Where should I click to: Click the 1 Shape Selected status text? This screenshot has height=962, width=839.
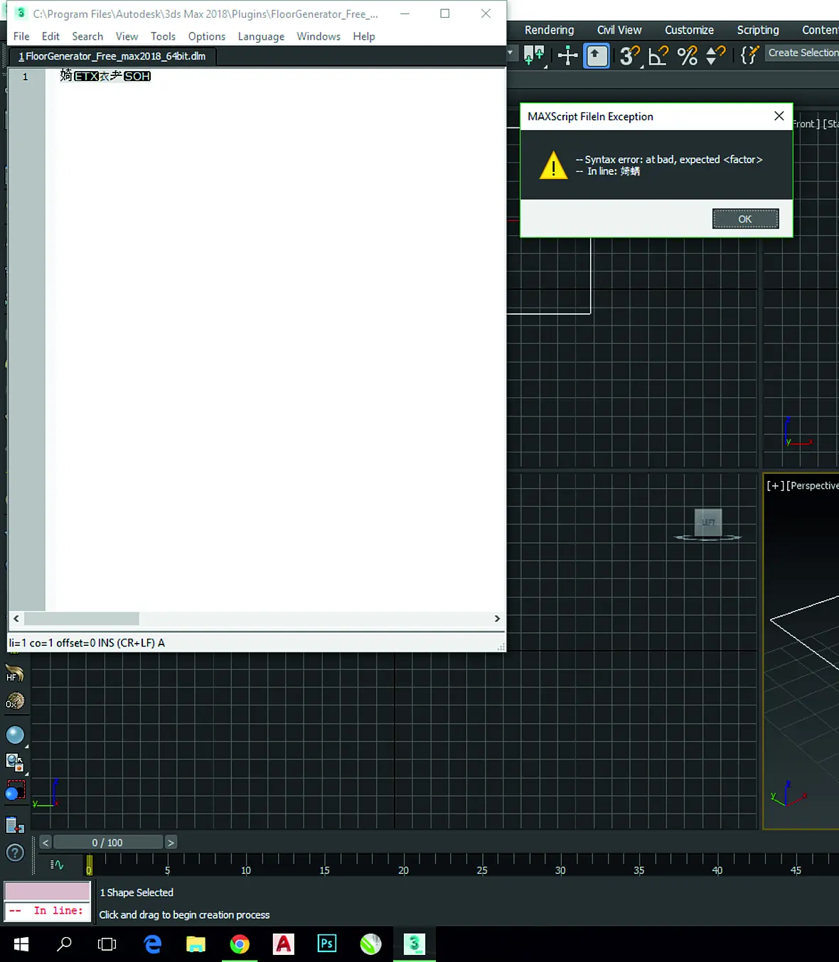coord(137,892)
